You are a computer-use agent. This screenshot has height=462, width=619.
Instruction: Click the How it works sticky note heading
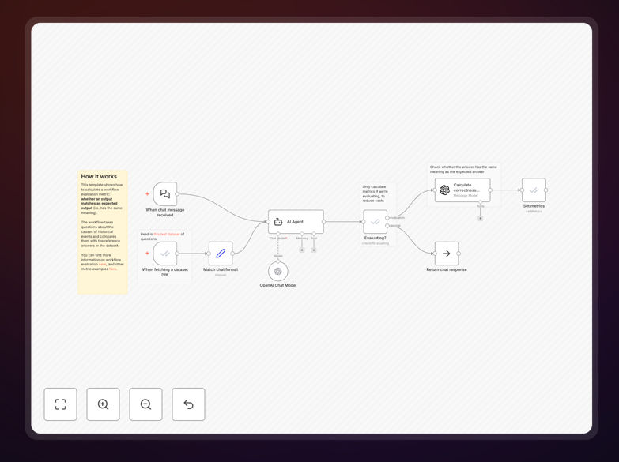99,176
